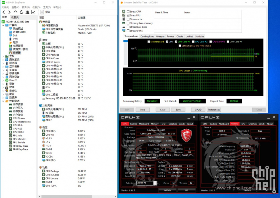The image size is (280, 198).
Task: Select 电源管理 item in tree
Action: [18, 46]
